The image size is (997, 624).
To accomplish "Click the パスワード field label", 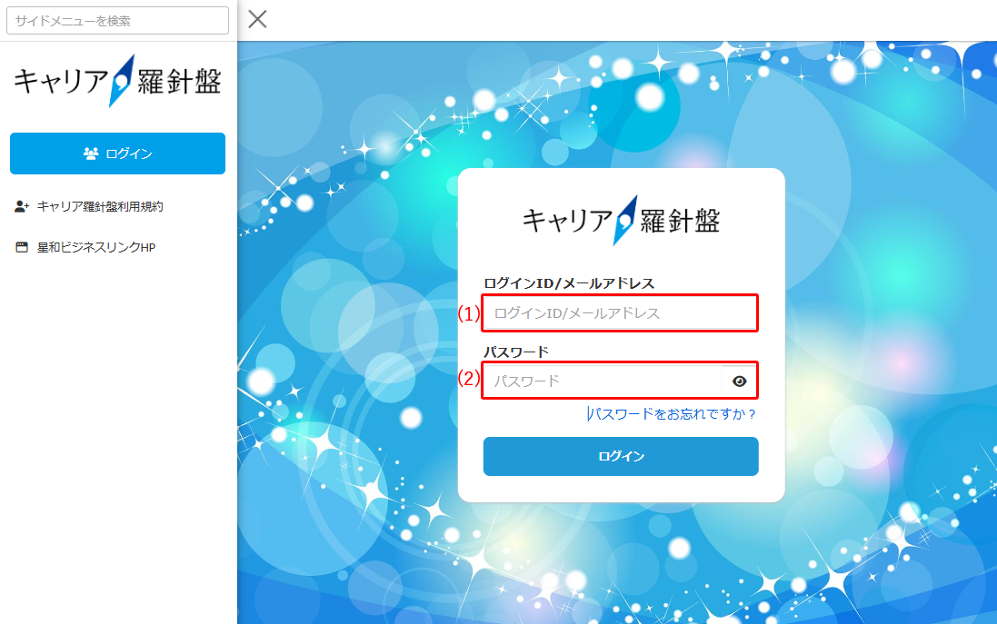I will 515,352.
